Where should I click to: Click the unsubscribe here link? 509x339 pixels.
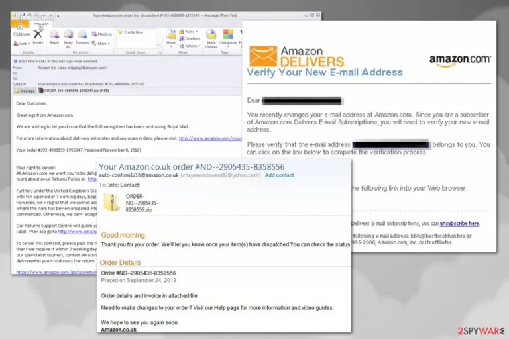click(x=459, y=224)
